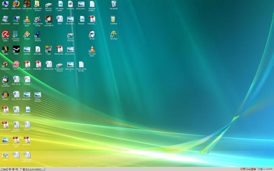Open the CriticalSkills PDF file
The image size is (274, 171).
coord(38,65)
